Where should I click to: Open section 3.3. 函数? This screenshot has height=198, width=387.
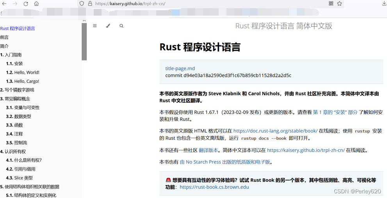pos(14,125)
